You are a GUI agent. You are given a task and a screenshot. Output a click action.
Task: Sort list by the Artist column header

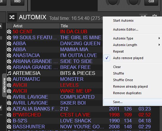(36, 26)
